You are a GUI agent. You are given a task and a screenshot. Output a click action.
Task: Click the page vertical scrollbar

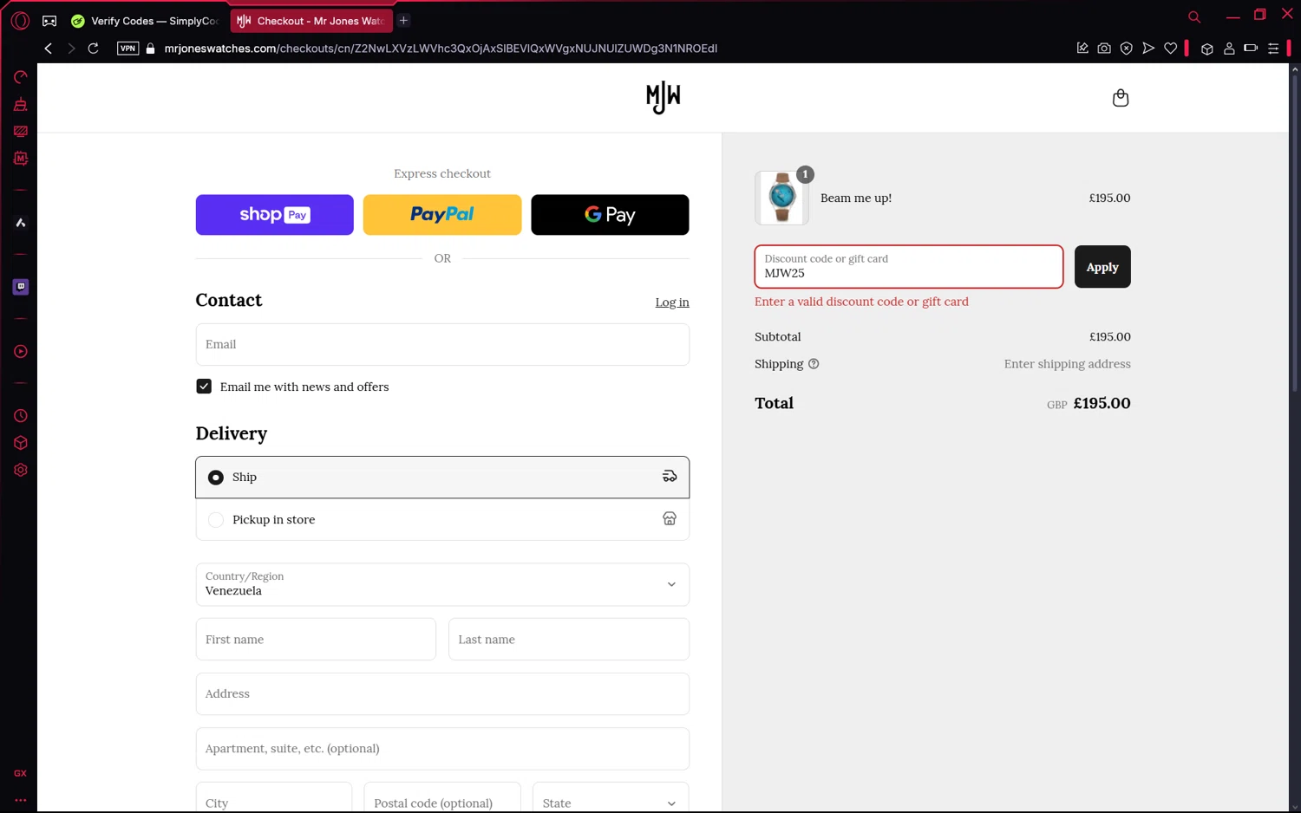pyautogui.click(x=1295, y=234)
